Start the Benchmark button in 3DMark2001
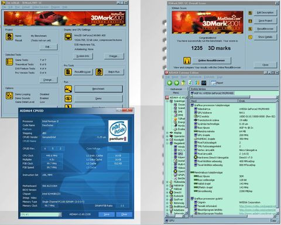 coord(98,89)
